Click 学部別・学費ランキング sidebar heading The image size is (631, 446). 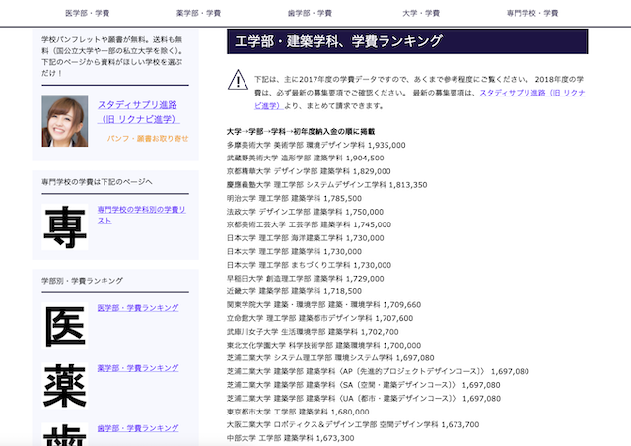click(82, 280)
